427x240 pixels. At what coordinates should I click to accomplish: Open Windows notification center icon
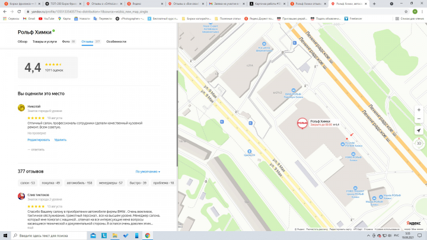coord(420,236)
